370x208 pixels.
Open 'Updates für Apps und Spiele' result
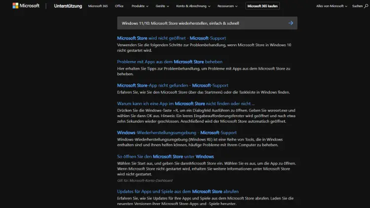[178, 192]
